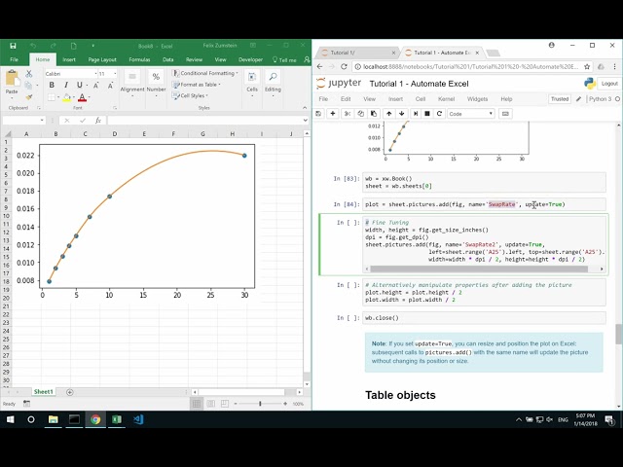Click the Tell me search in Excel
This screenshot has width=623, height=467.
point(284,60)
